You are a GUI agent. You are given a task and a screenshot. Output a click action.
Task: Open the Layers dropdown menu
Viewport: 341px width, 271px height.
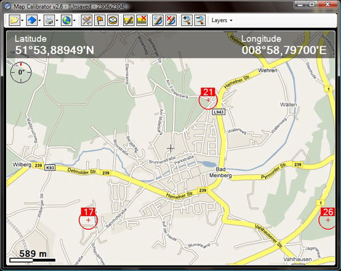click(x=222, y=20)
